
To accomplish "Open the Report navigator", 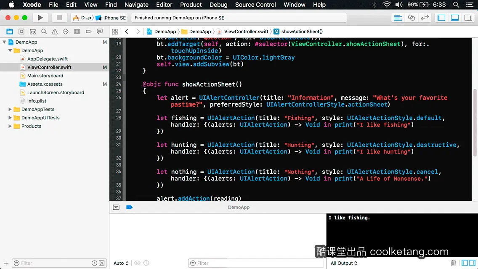I will coord(100,32).
